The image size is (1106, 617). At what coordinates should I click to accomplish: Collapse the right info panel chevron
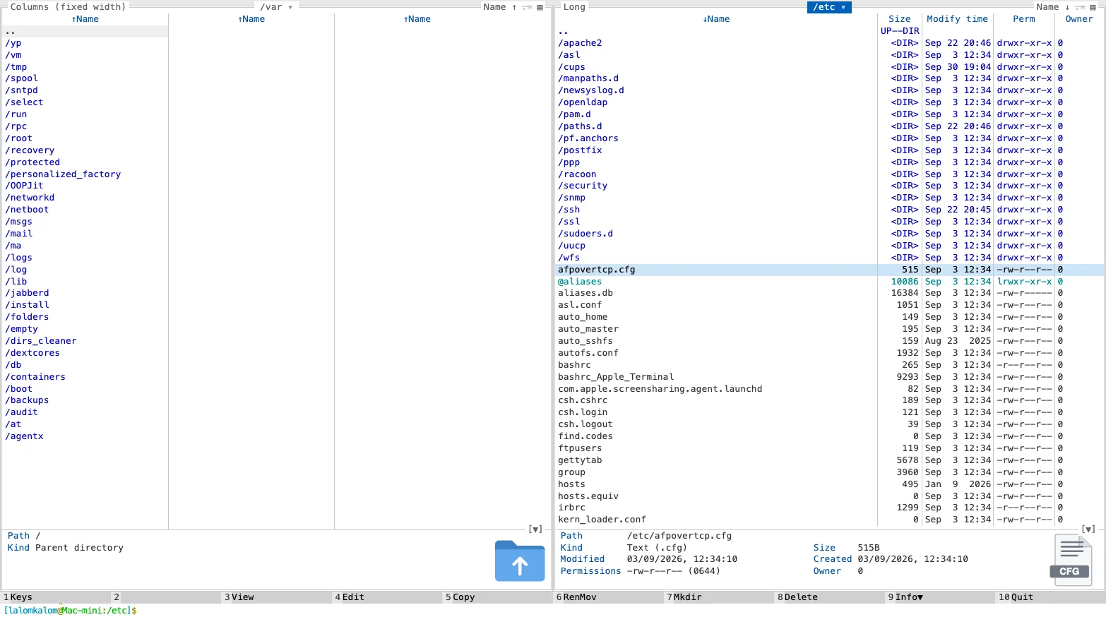[x=1088, y=529]
